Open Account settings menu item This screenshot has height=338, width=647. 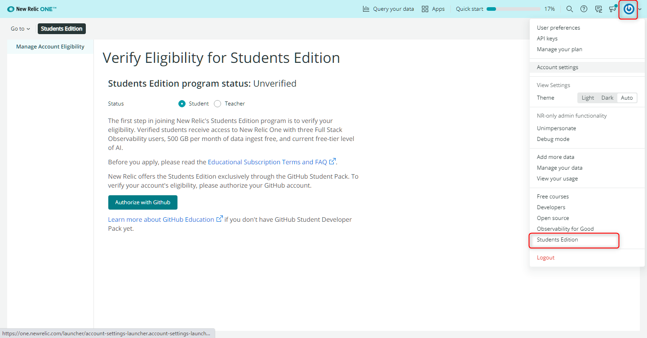(587, 67)
